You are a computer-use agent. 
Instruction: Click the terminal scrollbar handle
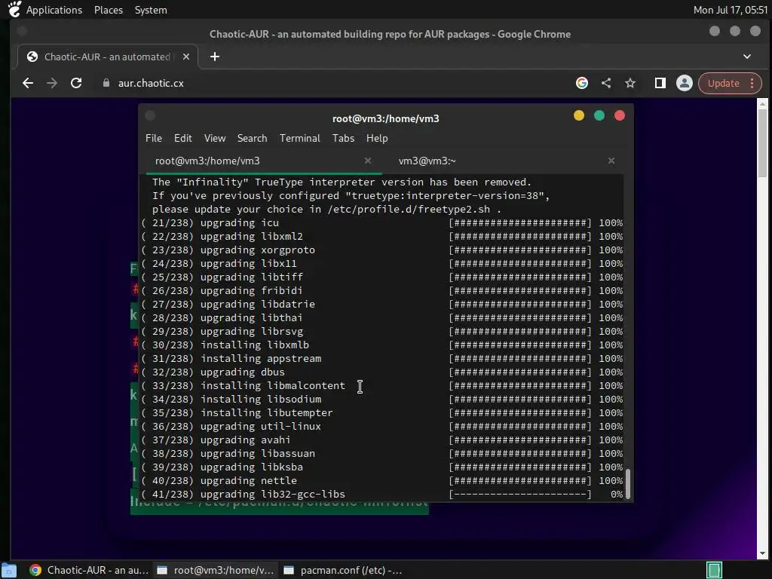pos(628,484)
